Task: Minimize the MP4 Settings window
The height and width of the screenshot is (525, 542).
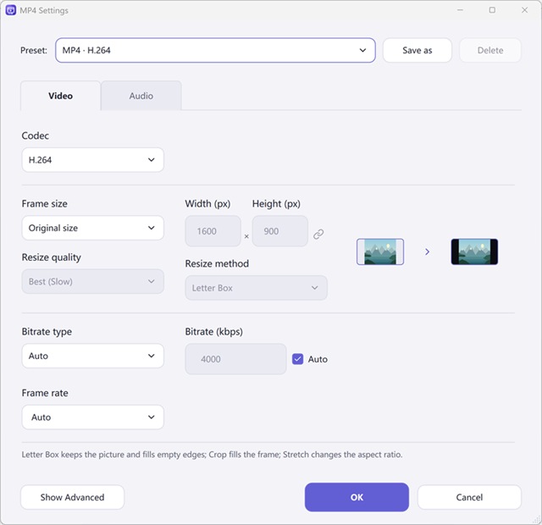Action: click(460, 10)
